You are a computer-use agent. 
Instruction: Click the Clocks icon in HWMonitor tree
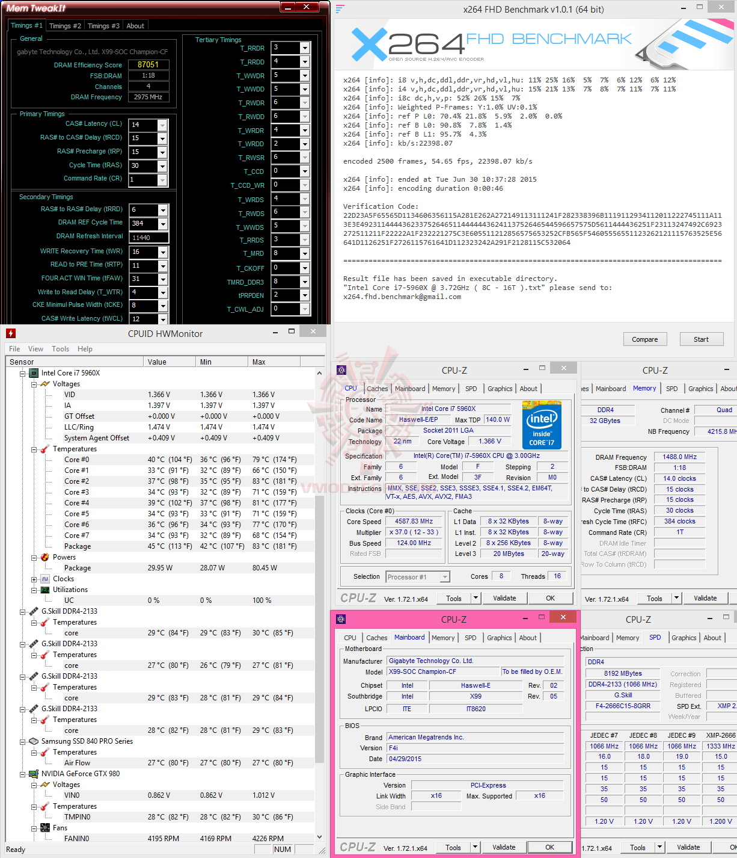click(x=45, y=579)
